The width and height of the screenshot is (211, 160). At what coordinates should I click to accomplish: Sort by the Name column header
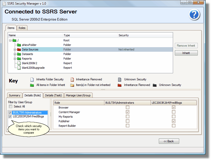click(35, 35)
